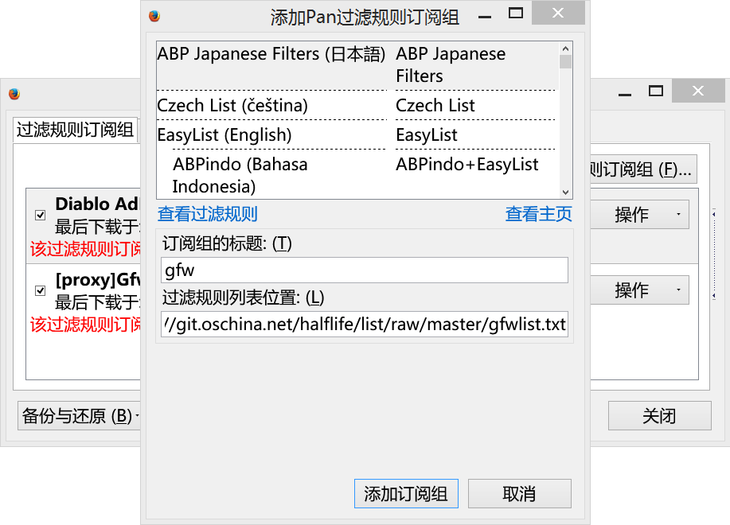Viewport: 730px width, 525px height.
Task: Toggle checkbox for Diablo Ad subscription
Action: tap(41, 215)
